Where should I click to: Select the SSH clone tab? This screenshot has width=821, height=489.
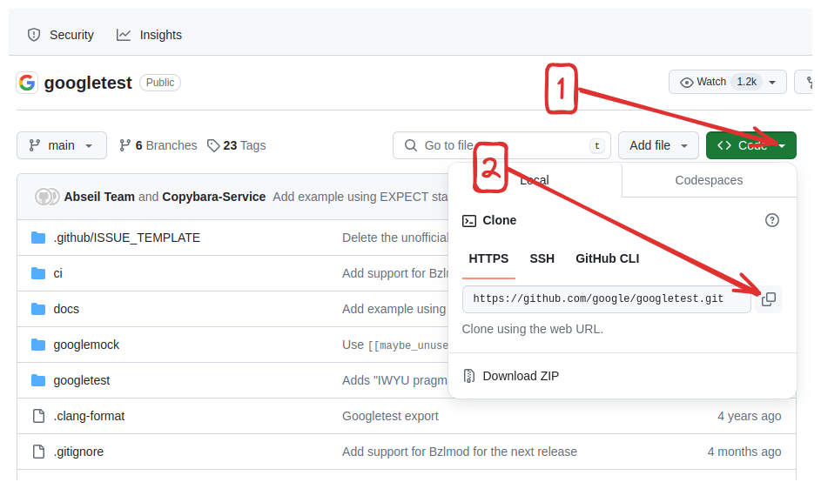point(542,258)
